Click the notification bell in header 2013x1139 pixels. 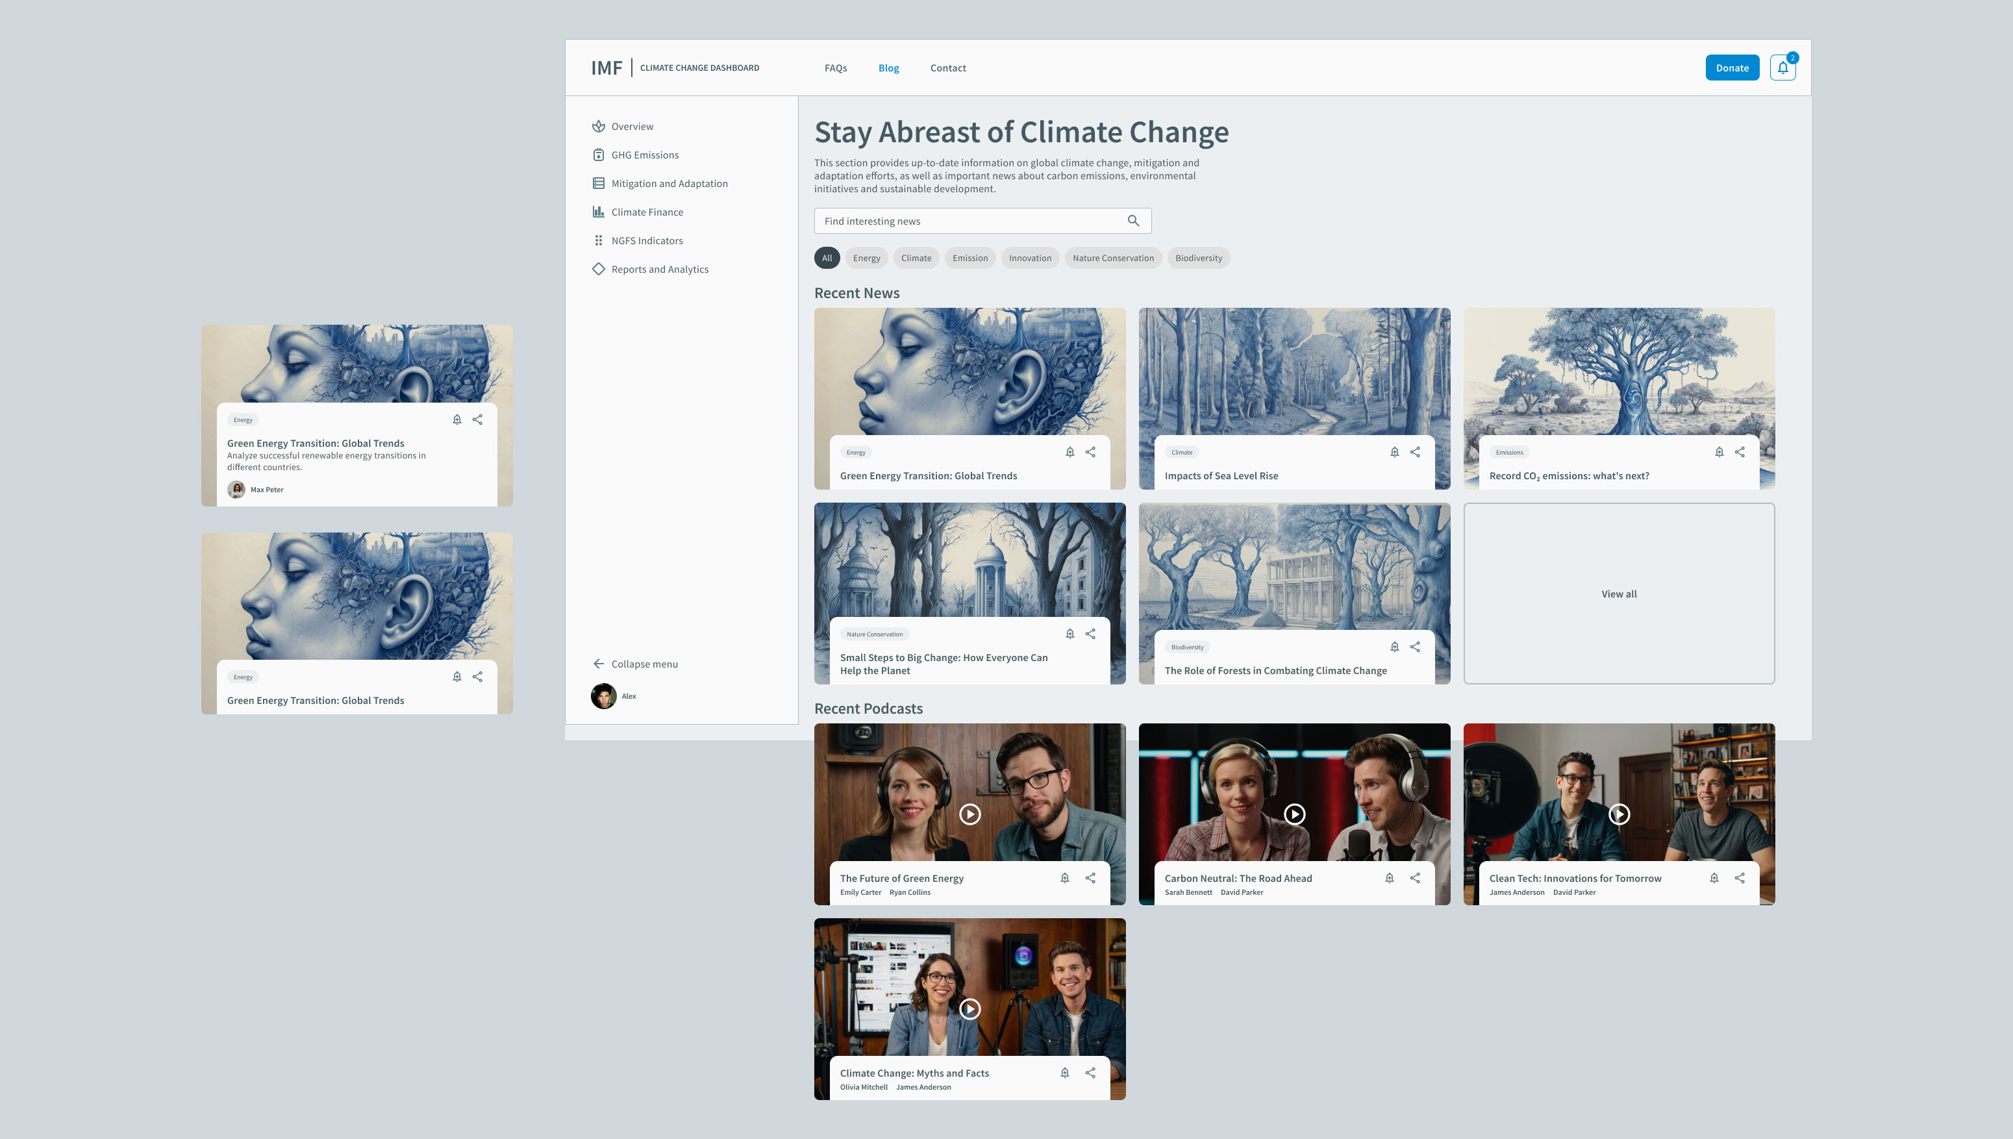click(1782, 68)
